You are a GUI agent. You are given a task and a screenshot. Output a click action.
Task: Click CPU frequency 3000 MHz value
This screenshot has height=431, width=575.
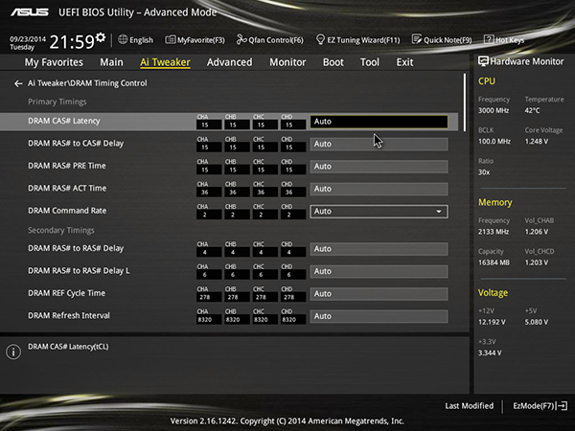point(494,111)
